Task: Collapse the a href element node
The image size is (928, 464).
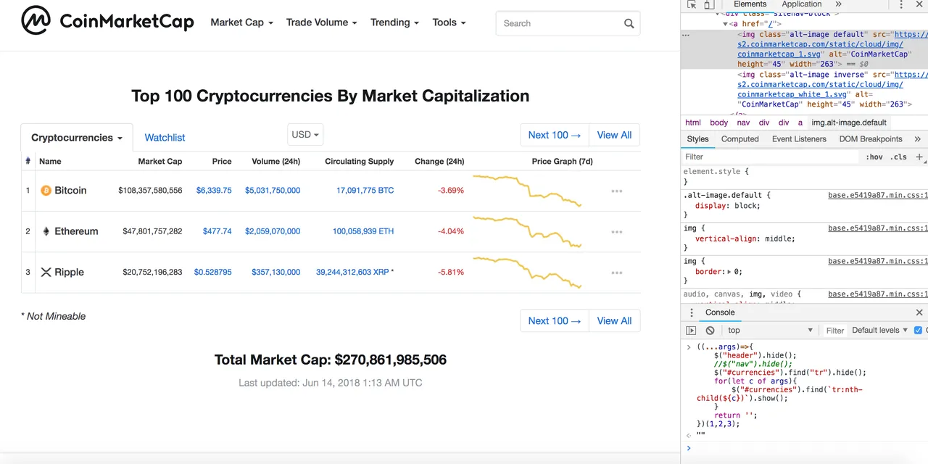Action: click(725, 24)
